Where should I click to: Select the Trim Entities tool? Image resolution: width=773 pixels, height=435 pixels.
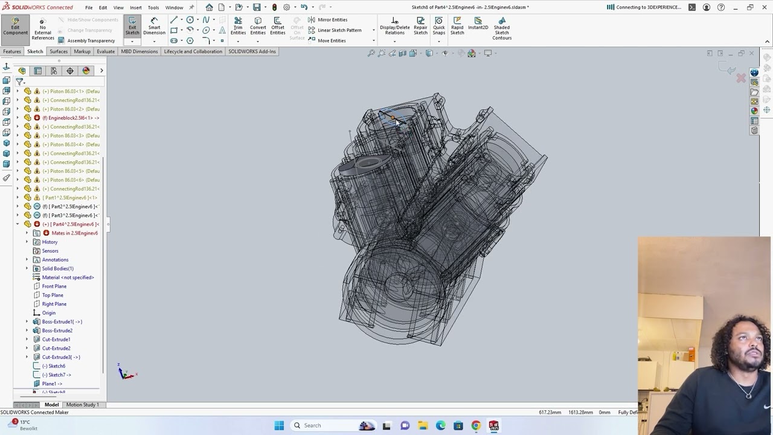coord(238,26)
